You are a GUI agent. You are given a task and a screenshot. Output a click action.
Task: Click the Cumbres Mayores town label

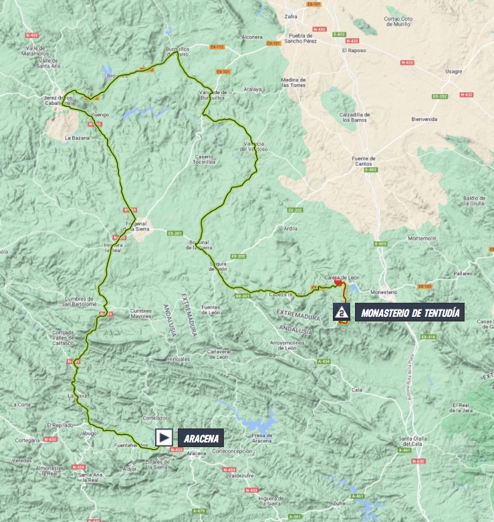point(141,313)
